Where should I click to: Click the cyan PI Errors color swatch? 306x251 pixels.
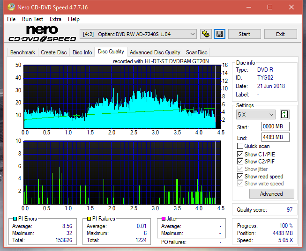coord(15,219)
